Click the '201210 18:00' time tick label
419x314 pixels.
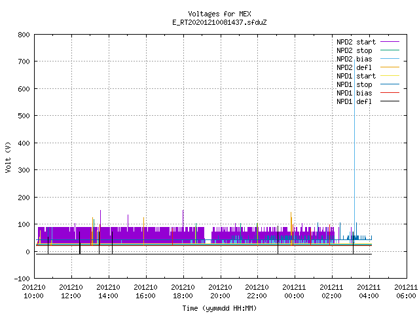click(x=183, y=292)
